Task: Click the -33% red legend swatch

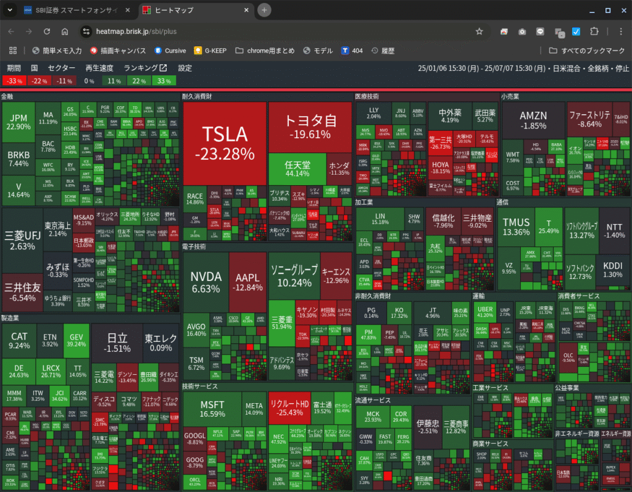Action: (14, 81)
